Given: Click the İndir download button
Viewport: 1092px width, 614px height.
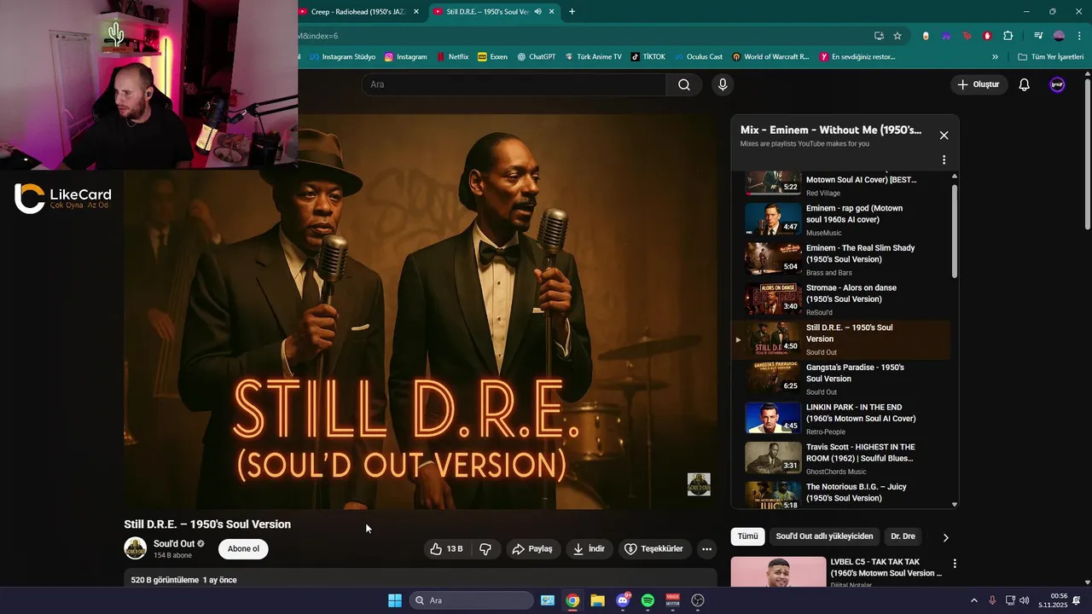Looking at the screenshot, I should [x=589, y=549].
